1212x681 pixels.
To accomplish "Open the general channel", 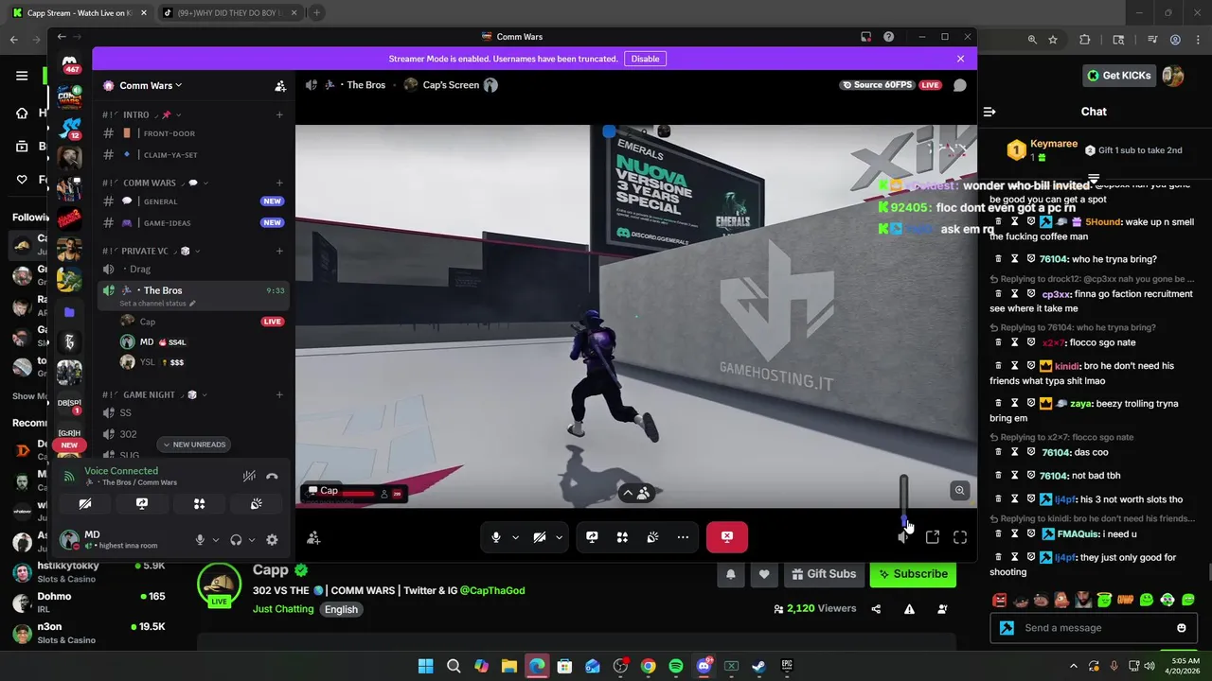I will click(x=194, y=201).
